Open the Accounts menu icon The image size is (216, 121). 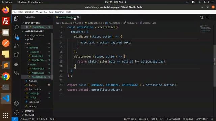point(16,103)
